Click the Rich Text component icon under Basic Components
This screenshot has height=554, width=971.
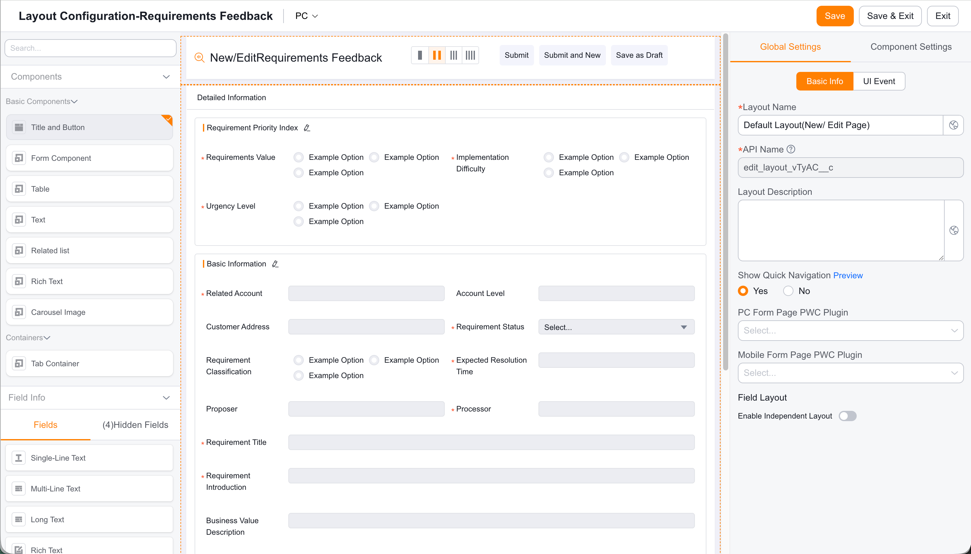(19, 281)
